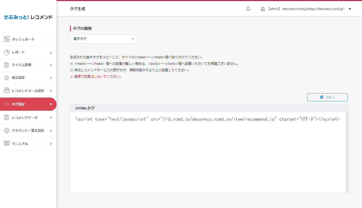Image resolution: width=362 pixels, height=208 pixels.
Task: Expand アカウント／基本設定 submenu chevron
Action: (51, 131)
